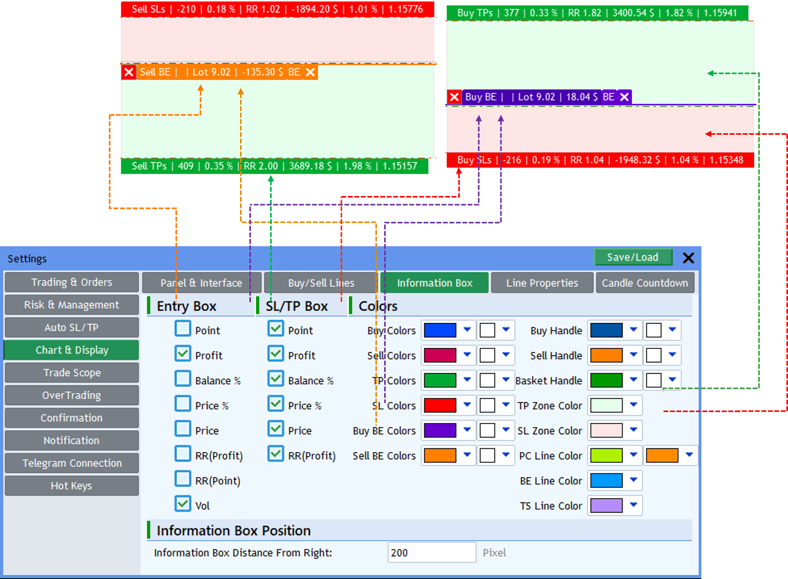Switch to Buy/Sell Lines tab
Image resolution: width=788 pixels, height=579 pixels.
(x=321, y=283)
